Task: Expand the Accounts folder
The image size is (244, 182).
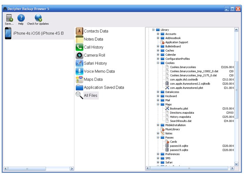Action: pos(158,34)
